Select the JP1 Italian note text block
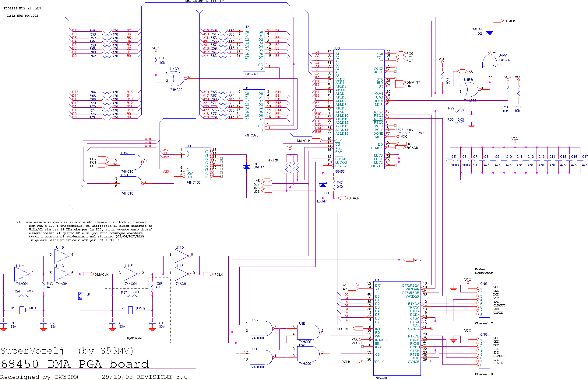588x380 pixels. tap(84, 231)
